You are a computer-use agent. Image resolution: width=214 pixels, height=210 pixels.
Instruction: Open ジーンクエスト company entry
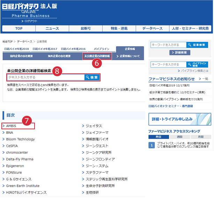pos(97,146)
